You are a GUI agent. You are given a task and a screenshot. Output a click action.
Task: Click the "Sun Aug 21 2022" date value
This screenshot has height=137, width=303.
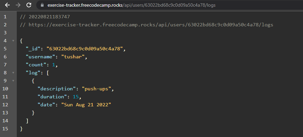pos(86,105)
